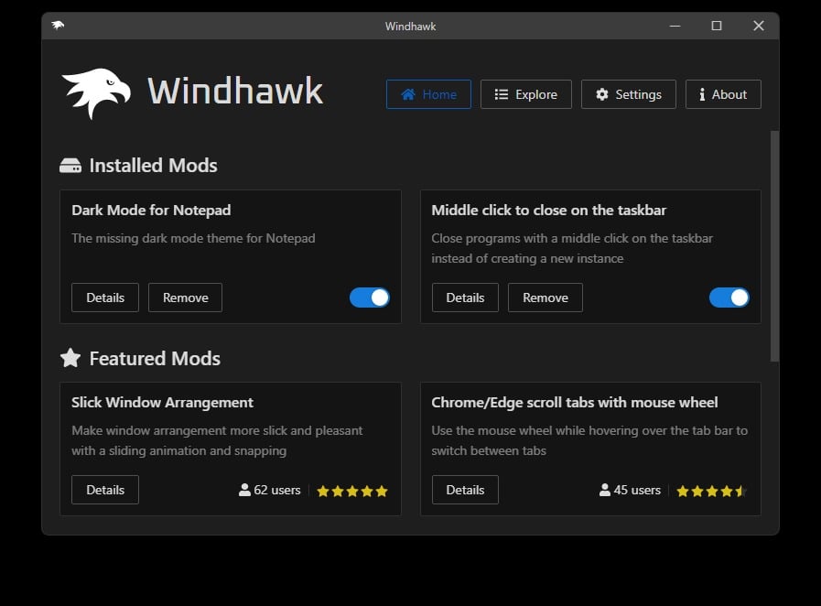Switch to the Explore tab
This screenshot has height=606, width=821.
pyautogui.click(x=525, y=94)
